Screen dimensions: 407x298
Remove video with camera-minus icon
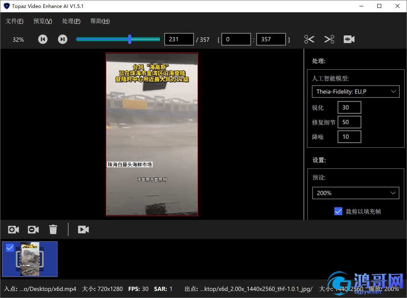[x=33, y=229]
